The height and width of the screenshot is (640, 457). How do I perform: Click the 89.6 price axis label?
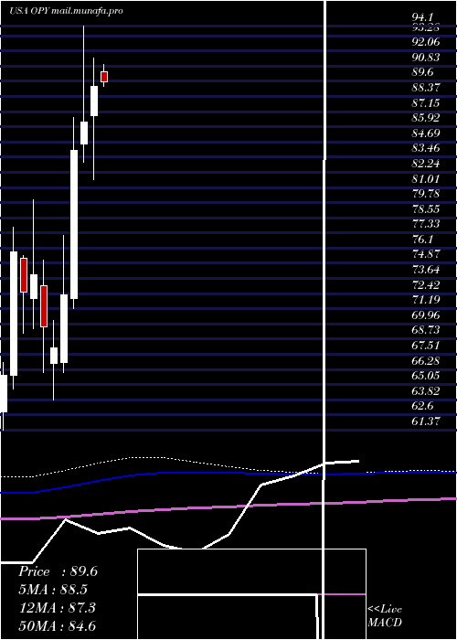(x=422, y=72)
